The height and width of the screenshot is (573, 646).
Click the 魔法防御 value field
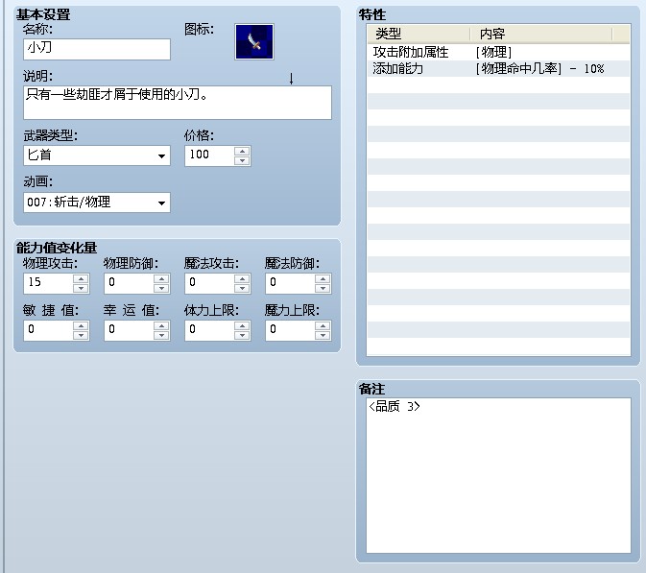click(290, 283)
